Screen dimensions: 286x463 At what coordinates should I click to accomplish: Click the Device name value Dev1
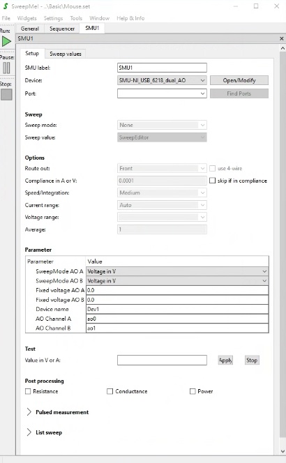coord(177,309)
